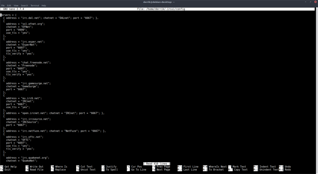Open the View menu
Screen dimensions: 318x174
pos(16,5)
